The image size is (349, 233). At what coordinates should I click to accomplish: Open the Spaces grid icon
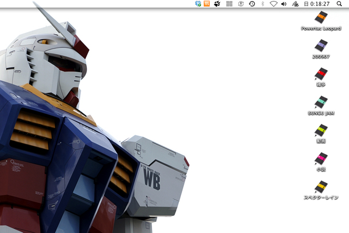229,4
